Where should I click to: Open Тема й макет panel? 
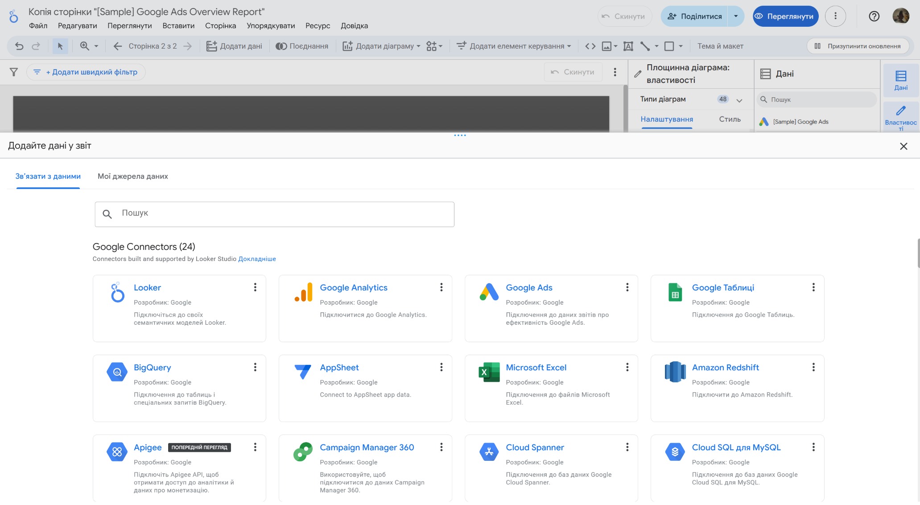(720, 46)
